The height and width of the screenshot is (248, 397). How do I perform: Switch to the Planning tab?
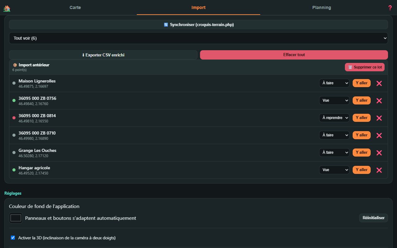tap(322, 7)
